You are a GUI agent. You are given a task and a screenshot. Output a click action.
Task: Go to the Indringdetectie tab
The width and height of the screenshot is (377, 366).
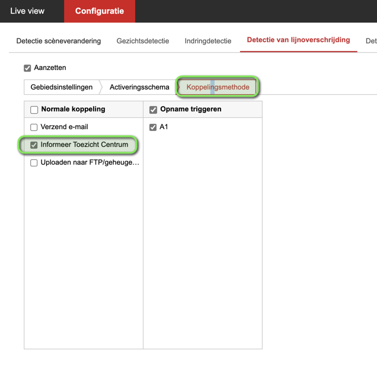[208, 41]
